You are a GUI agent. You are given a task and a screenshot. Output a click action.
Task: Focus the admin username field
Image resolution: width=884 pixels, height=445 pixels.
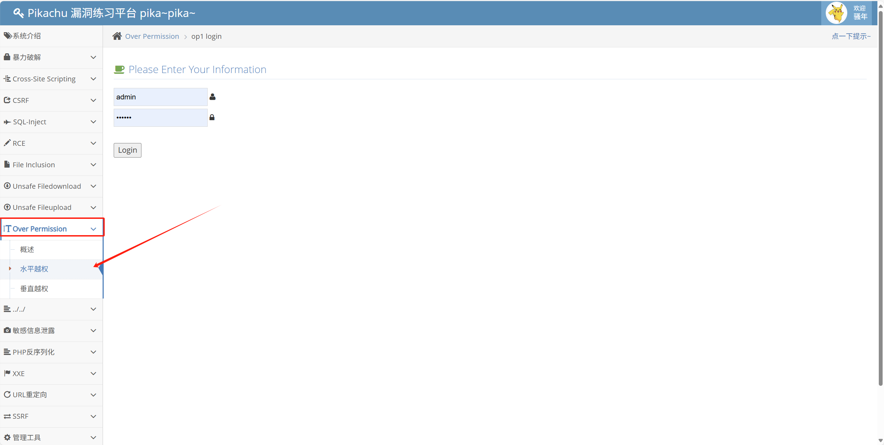(x=160, y=97)
